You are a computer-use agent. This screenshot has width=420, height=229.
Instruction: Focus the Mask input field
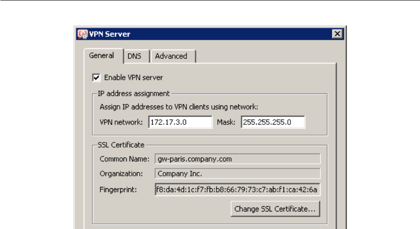(x=272, y=122)
